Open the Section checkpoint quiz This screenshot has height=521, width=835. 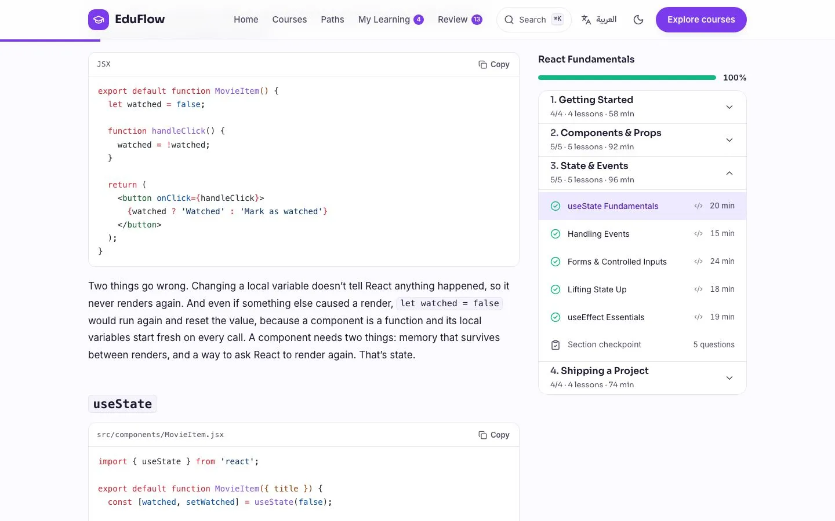tap(642, 345)
